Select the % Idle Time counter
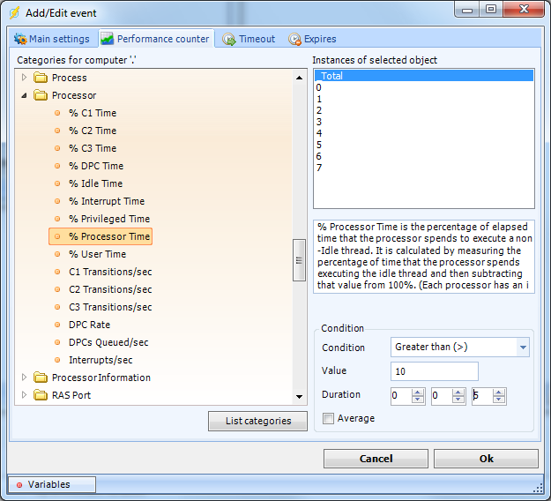The height and width of the screenshot is (501, 551). (x=95, y=183)
